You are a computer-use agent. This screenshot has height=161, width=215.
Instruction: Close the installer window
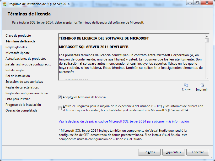[207, 3]
